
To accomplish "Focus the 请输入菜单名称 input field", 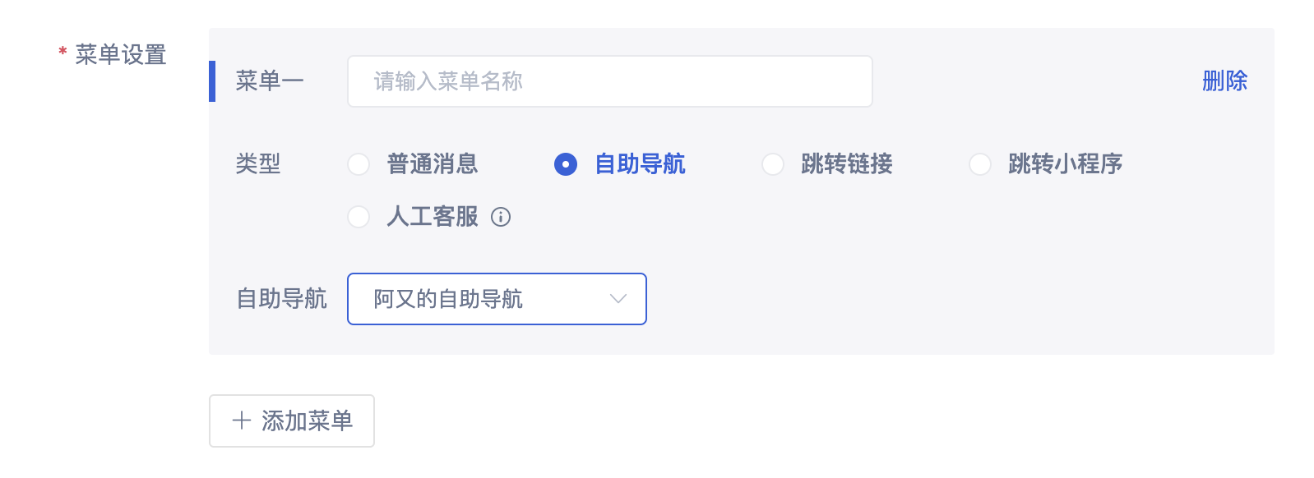I will [x=610, y=81].
